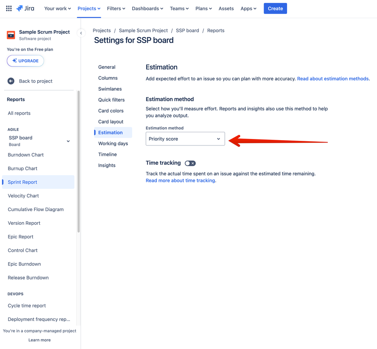Open the Projects menu
Screen dimensions: 377x349
click(x=89, y=8)
